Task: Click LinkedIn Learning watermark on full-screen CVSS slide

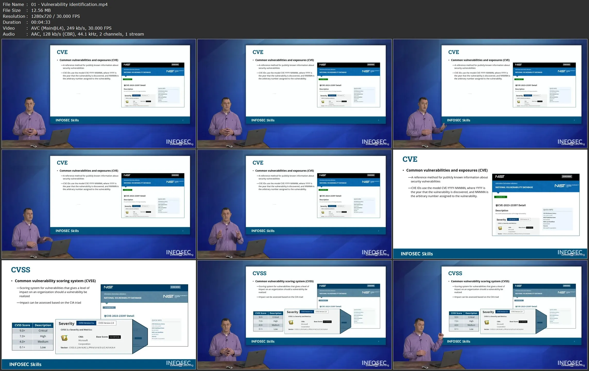Action: (x=182, y=365)
